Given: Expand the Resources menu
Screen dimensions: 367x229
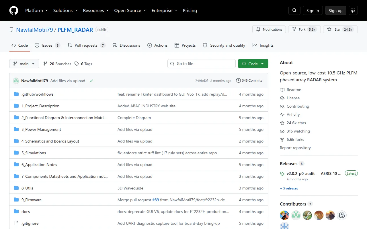Looking at the screenshot, I should pos(96,10).
